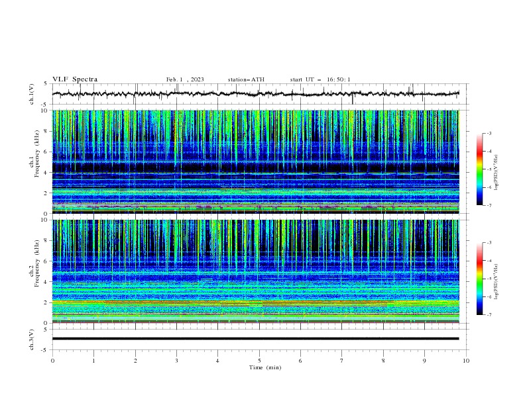Click the "4" frequency tick of ch.1 spectrogram

[46, 173]
